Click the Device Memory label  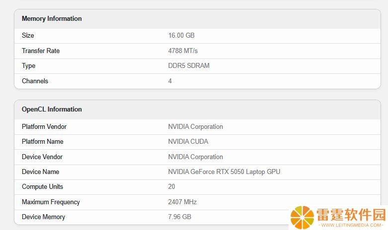(x=43, y=217)
